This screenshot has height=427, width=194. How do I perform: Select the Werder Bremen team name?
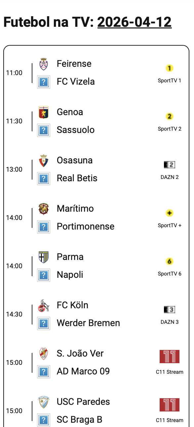tap(88, 323)
